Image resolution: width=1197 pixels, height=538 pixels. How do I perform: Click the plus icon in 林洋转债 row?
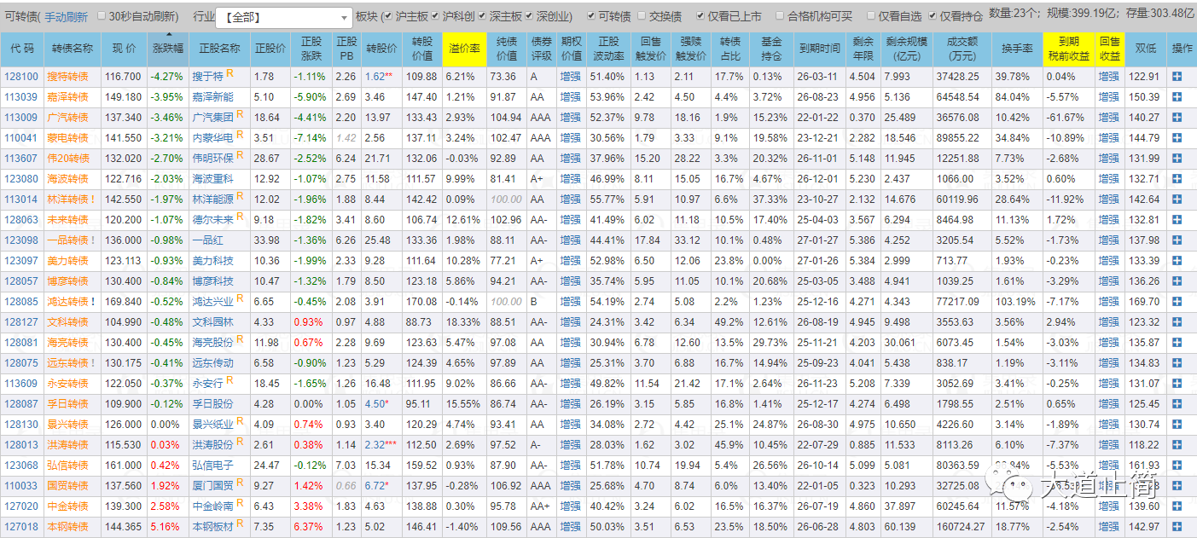tap(1177, 200)
